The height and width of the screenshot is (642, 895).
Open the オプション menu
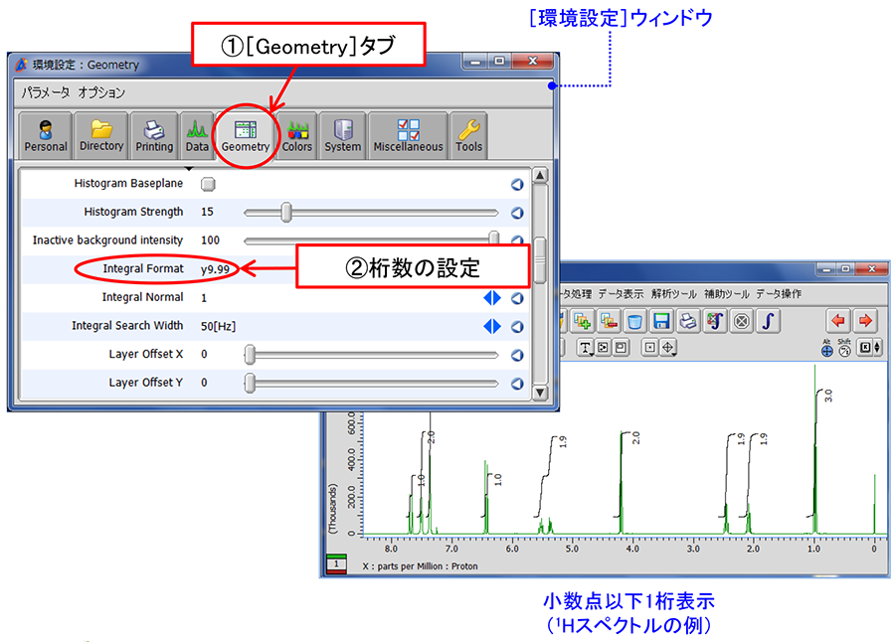coord(101,92)
